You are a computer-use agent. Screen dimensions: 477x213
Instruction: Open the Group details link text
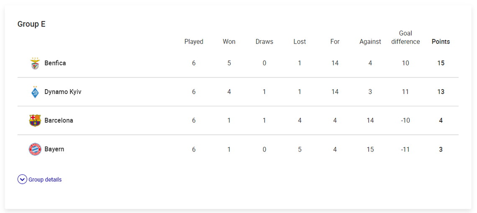pyautogui.click(x=45, y=180)
